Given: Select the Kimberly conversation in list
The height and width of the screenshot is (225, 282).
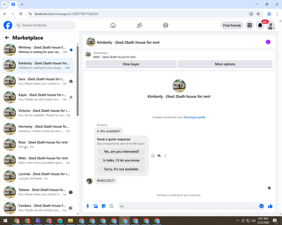Looking at the screenshot, I should pyautogui.click(x=38, y=66).
